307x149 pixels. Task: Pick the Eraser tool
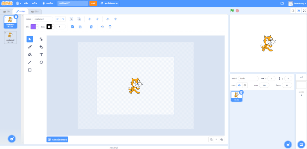click(x=41, y=47)
